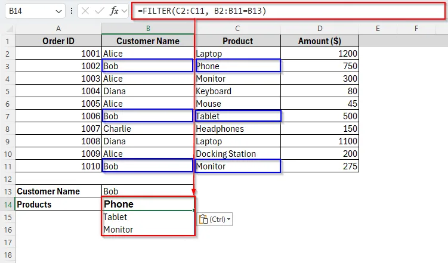Click the Order ID header cell

58,41
